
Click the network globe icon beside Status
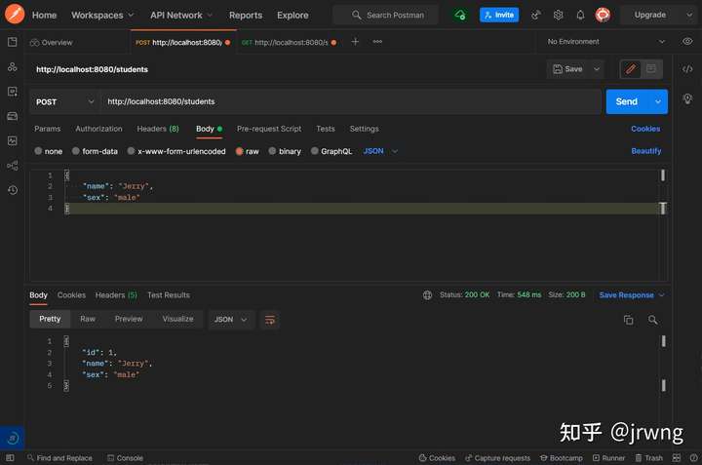click(428, 295)
